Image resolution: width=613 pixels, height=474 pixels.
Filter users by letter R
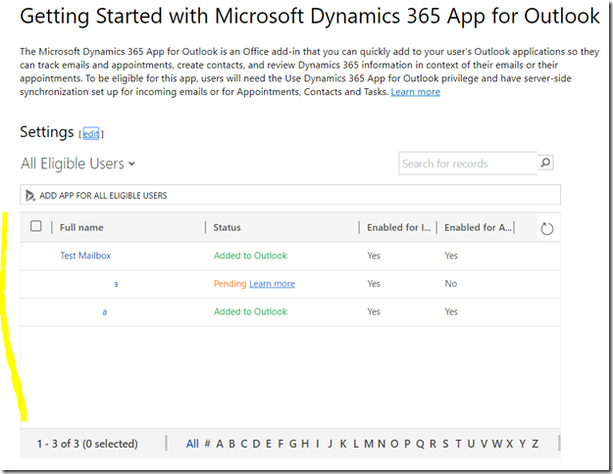click(x=433, y=444)
